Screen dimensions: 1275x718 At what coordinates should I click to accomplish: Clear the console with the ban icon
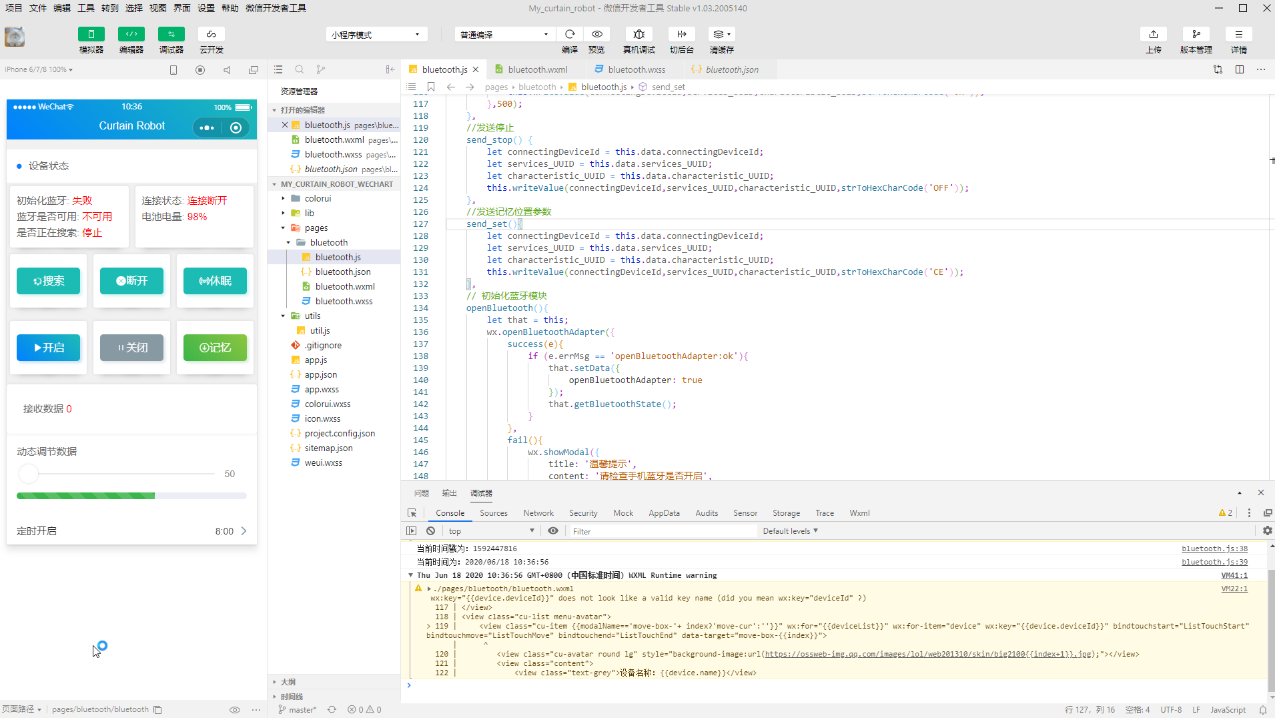point(431,531)
